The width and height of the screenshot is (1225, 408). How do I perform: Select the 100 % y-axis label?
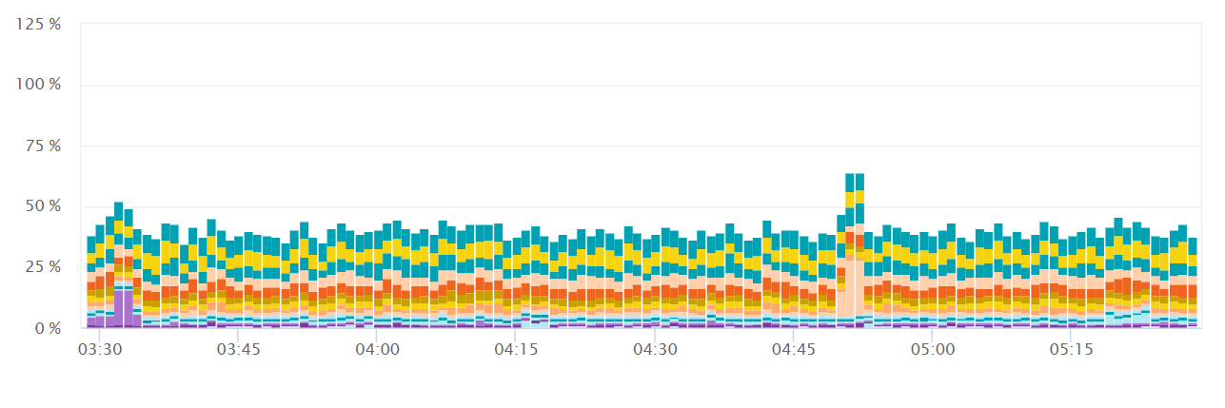tap(38, 85)
